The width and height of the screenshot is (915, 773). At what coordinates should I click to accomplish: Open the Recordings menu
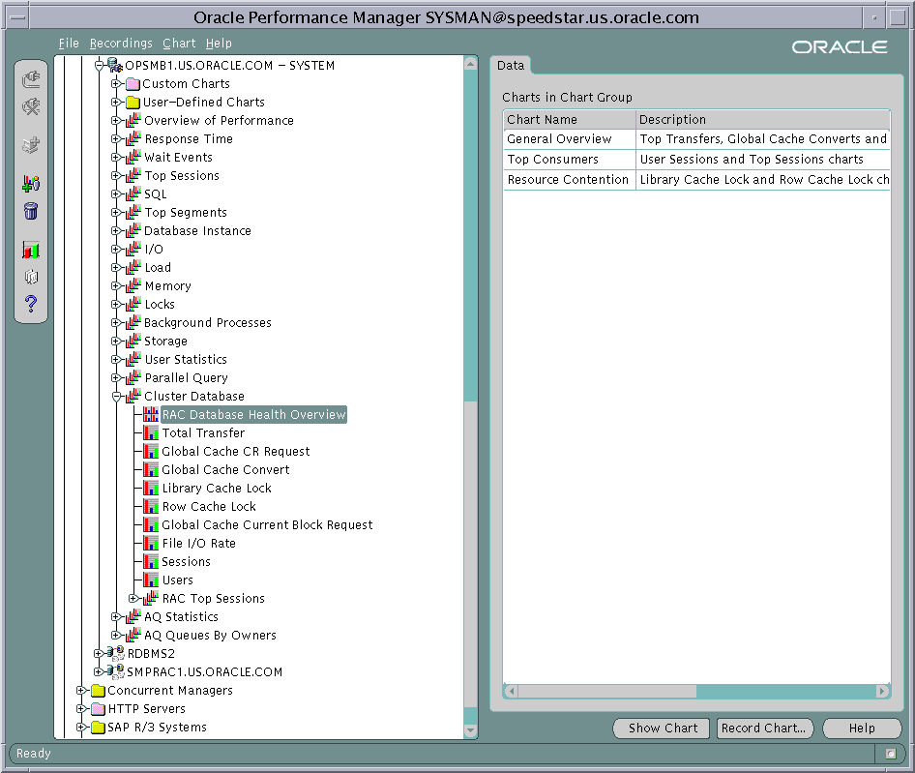121,43
